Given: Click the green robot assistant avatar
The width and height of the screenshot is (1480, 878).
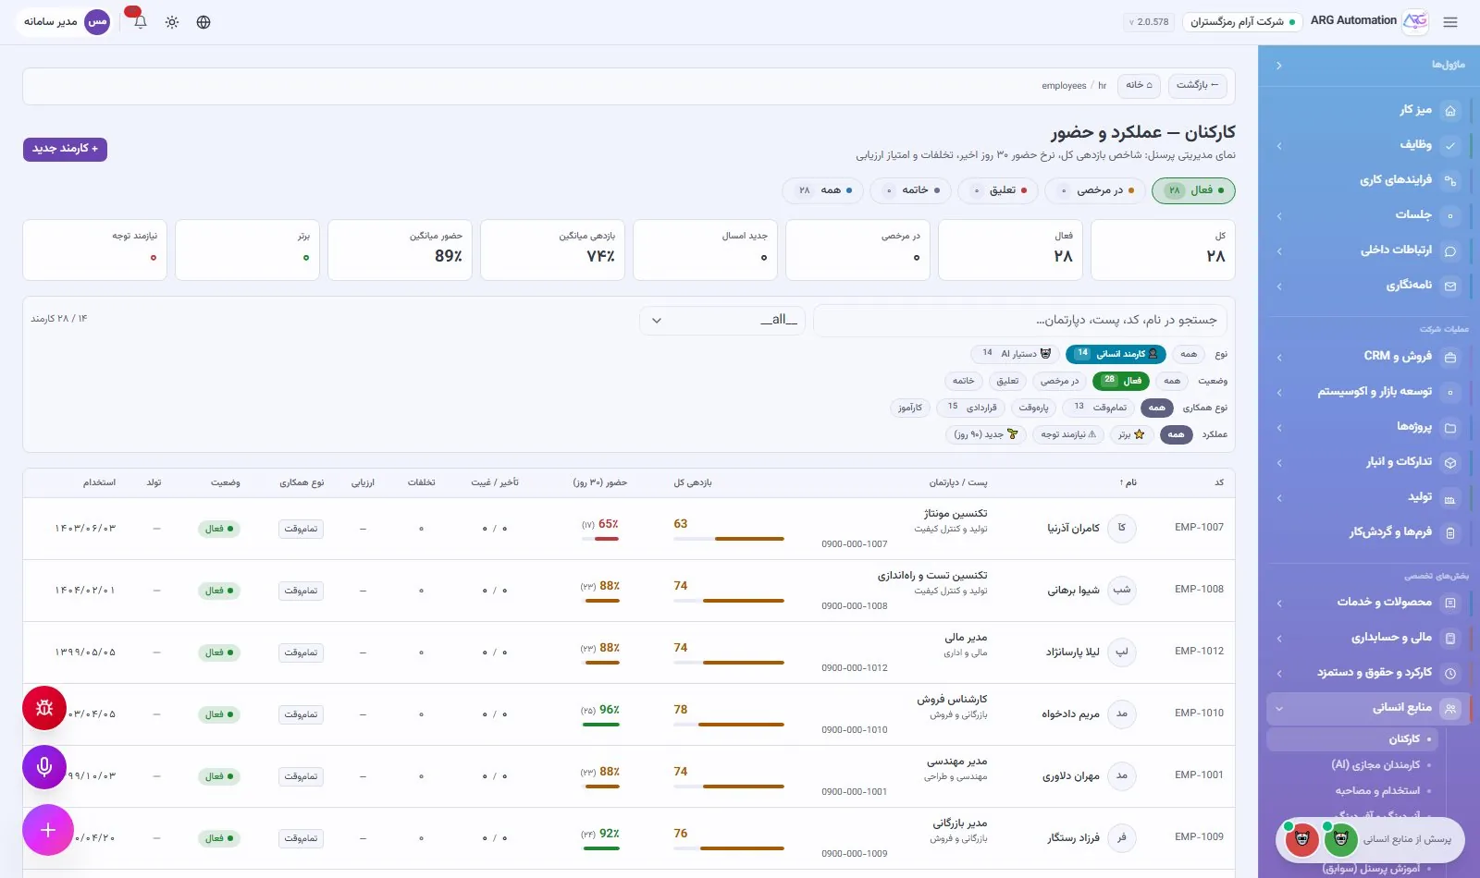Looking at the screenshot, I should [1340, 840].
